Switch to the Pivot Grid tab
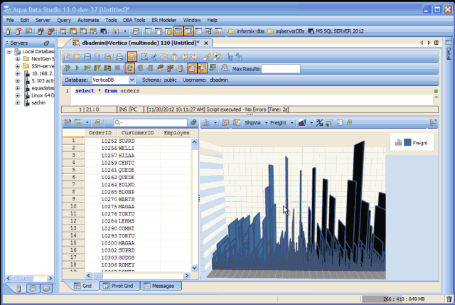Screen dimensions: 455x305 coord(120,286)
